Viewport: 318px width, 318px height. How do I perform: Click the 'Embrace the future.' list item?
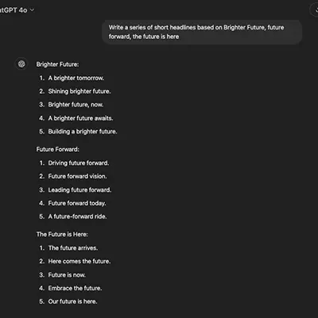click(x=75, y=288)
